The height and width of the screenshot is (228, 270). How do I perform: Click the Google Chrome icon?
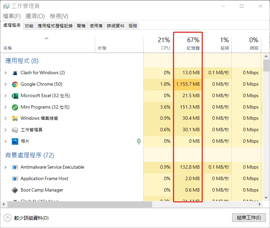(15, 84)
